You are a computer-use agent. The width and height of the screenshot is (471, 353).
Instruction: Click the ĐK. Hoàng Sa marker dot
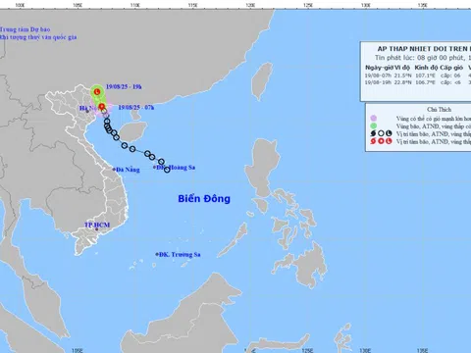[155, 168]
